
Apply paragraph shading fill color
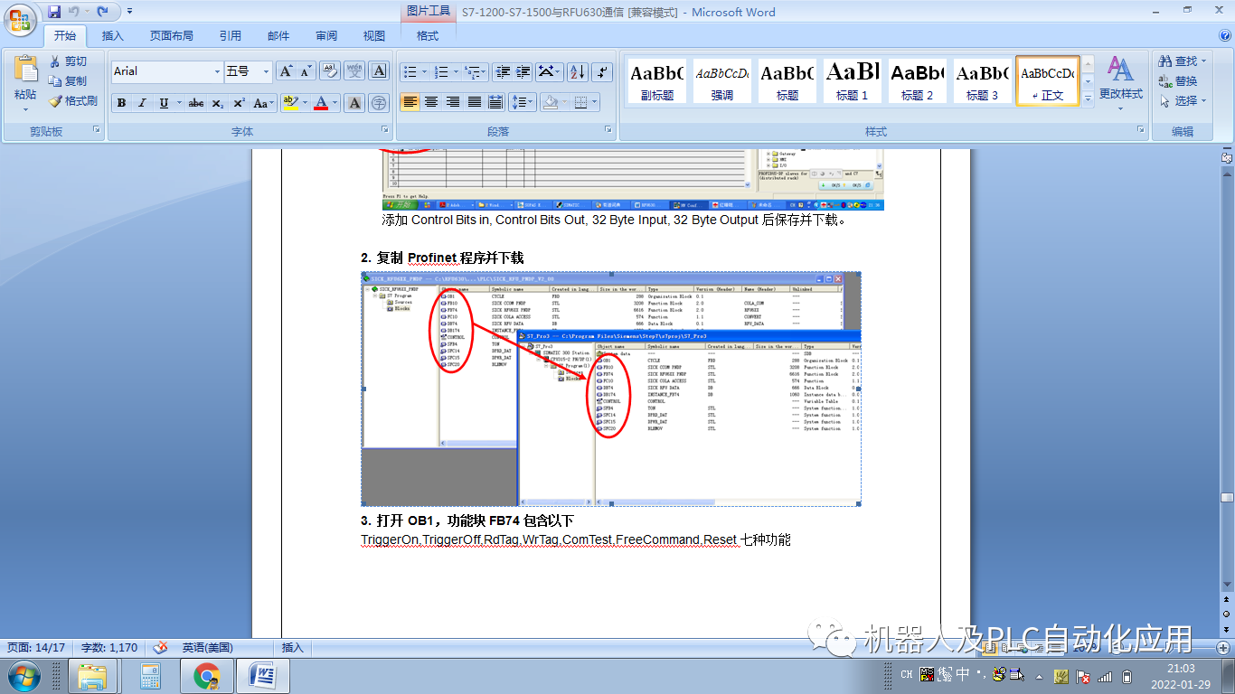[x=550, y=102]
